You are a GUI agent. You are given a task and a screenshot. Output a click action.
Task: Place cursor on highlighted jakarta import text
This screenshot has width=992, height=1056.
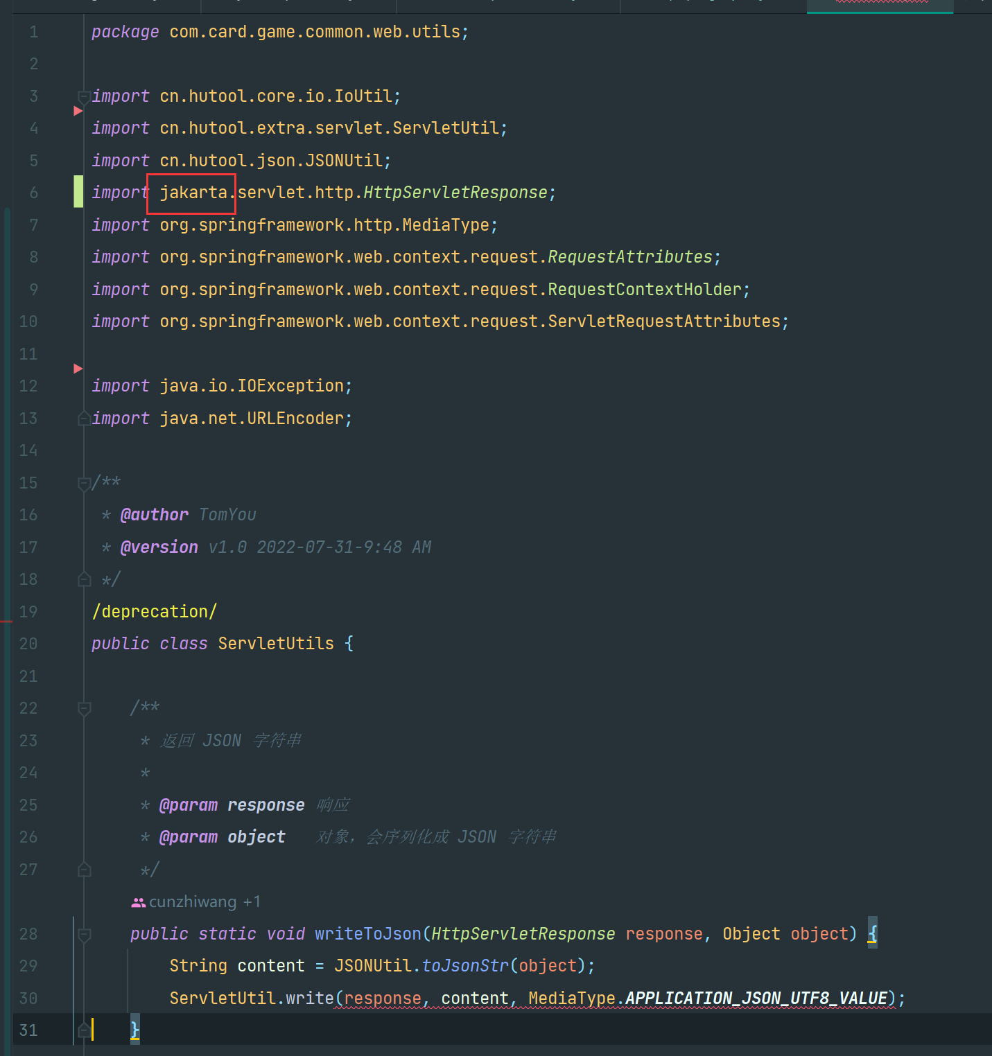tap(191, 192)
